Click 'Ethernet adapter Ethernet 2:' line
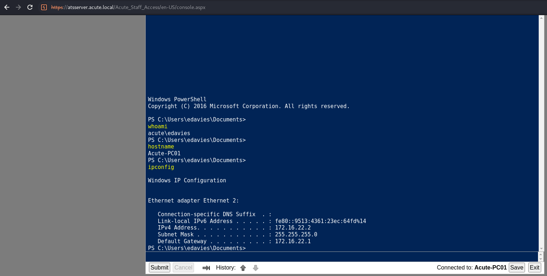The height and width of the screenshot is (276, 547). [x=193, y=201]
